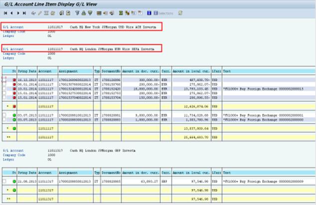The width and height of the screenshot is (316, 205).
Task: Click Change Document pencil icon
Action: tap(40, 13)
